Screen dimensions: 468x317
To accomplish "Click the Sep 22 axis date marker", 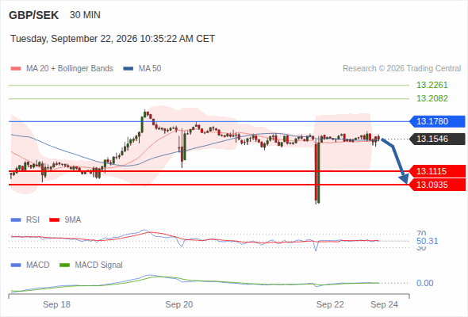I will 330,304.
